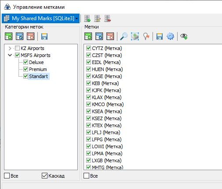
Task: Select the LOWI mark in the list
Action: (107, 146)
